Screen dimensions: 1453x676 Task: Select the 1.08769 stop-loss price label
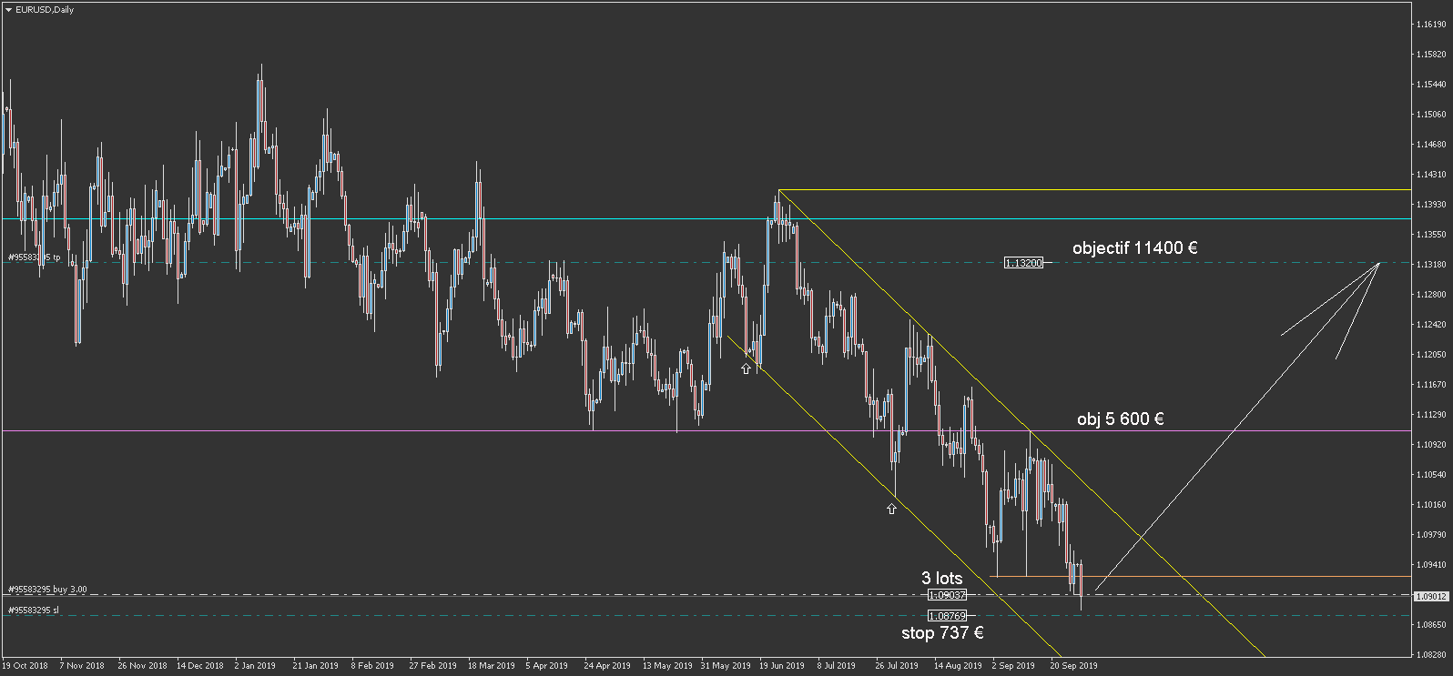[x=947, y=616]
